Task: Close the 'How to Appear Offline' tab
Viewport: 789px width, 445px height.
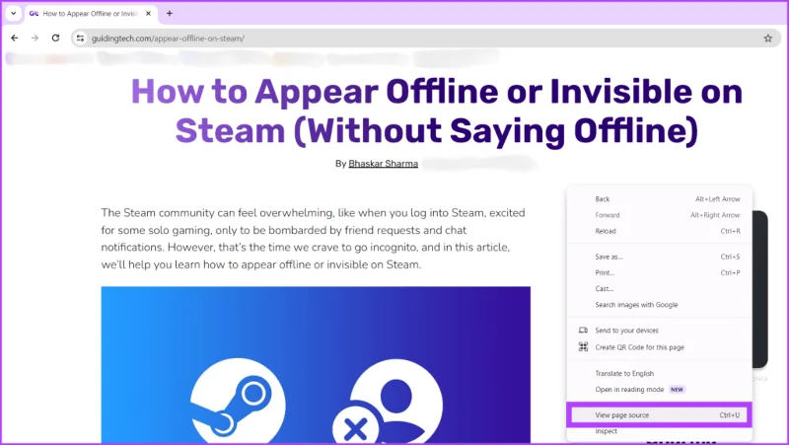Action: 149,14
